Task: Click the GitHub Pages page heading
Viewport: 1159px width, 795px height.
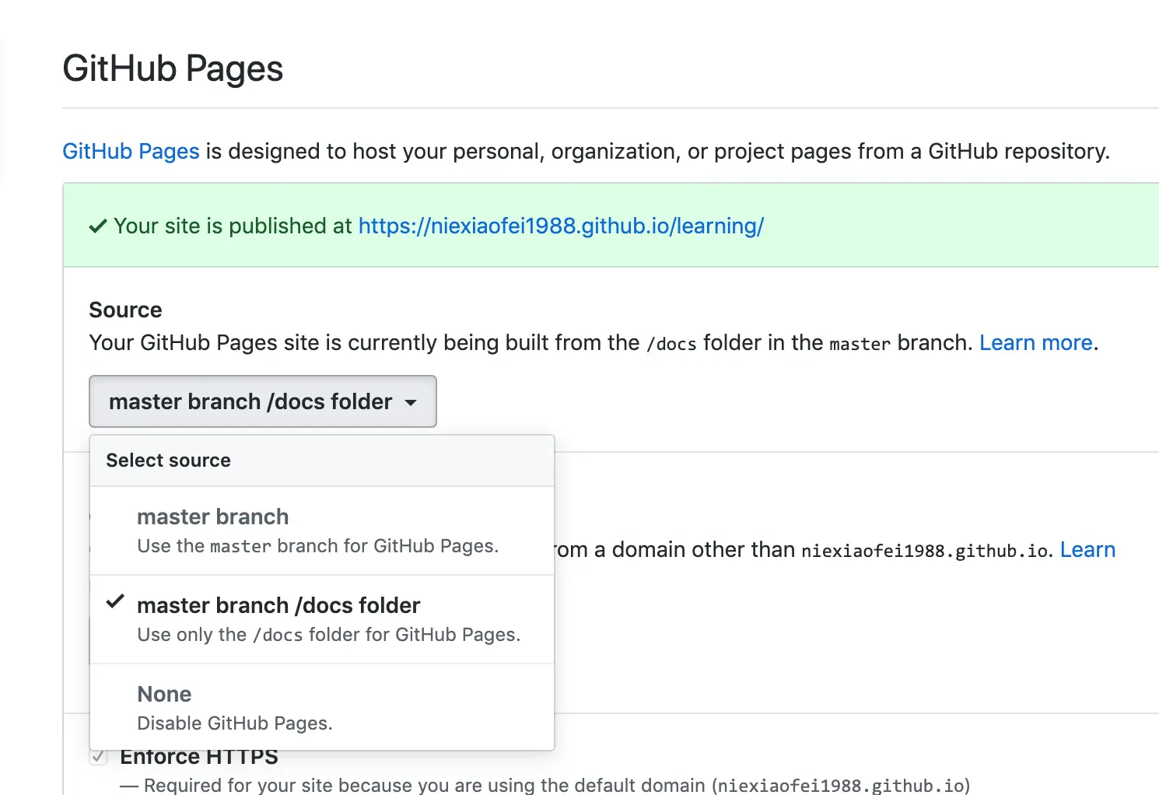Action: pos(173,68)
